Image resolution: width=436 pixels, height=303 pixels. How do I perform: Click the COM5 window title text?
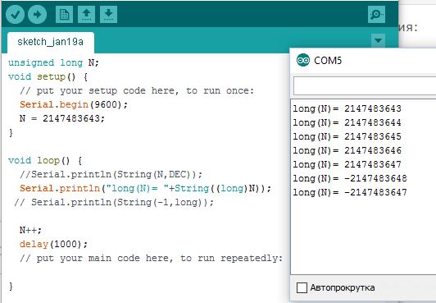coord(328,61)
